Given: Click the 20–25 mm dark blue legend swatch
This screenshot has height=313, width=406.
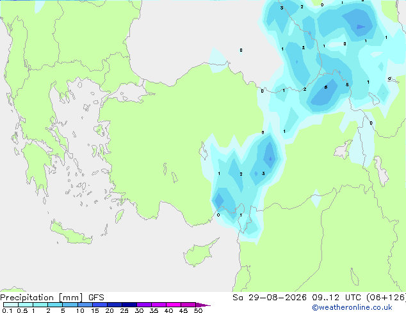Looking at the screenshot, I should (115, 305).
